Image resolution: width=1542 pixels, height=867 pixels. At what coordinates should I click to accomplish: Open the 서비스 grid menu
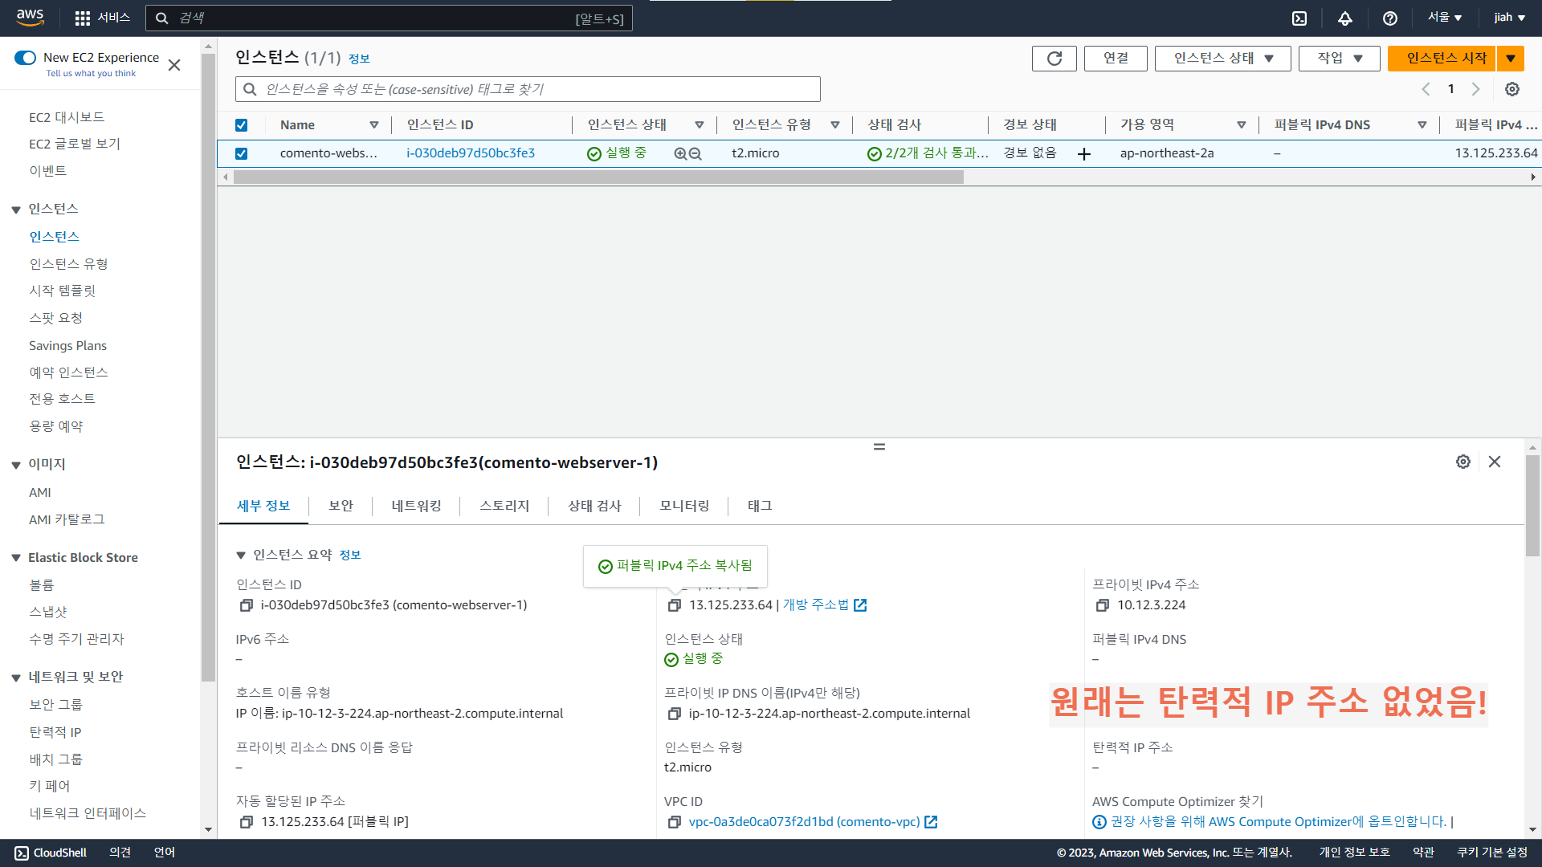click(101, 18)
